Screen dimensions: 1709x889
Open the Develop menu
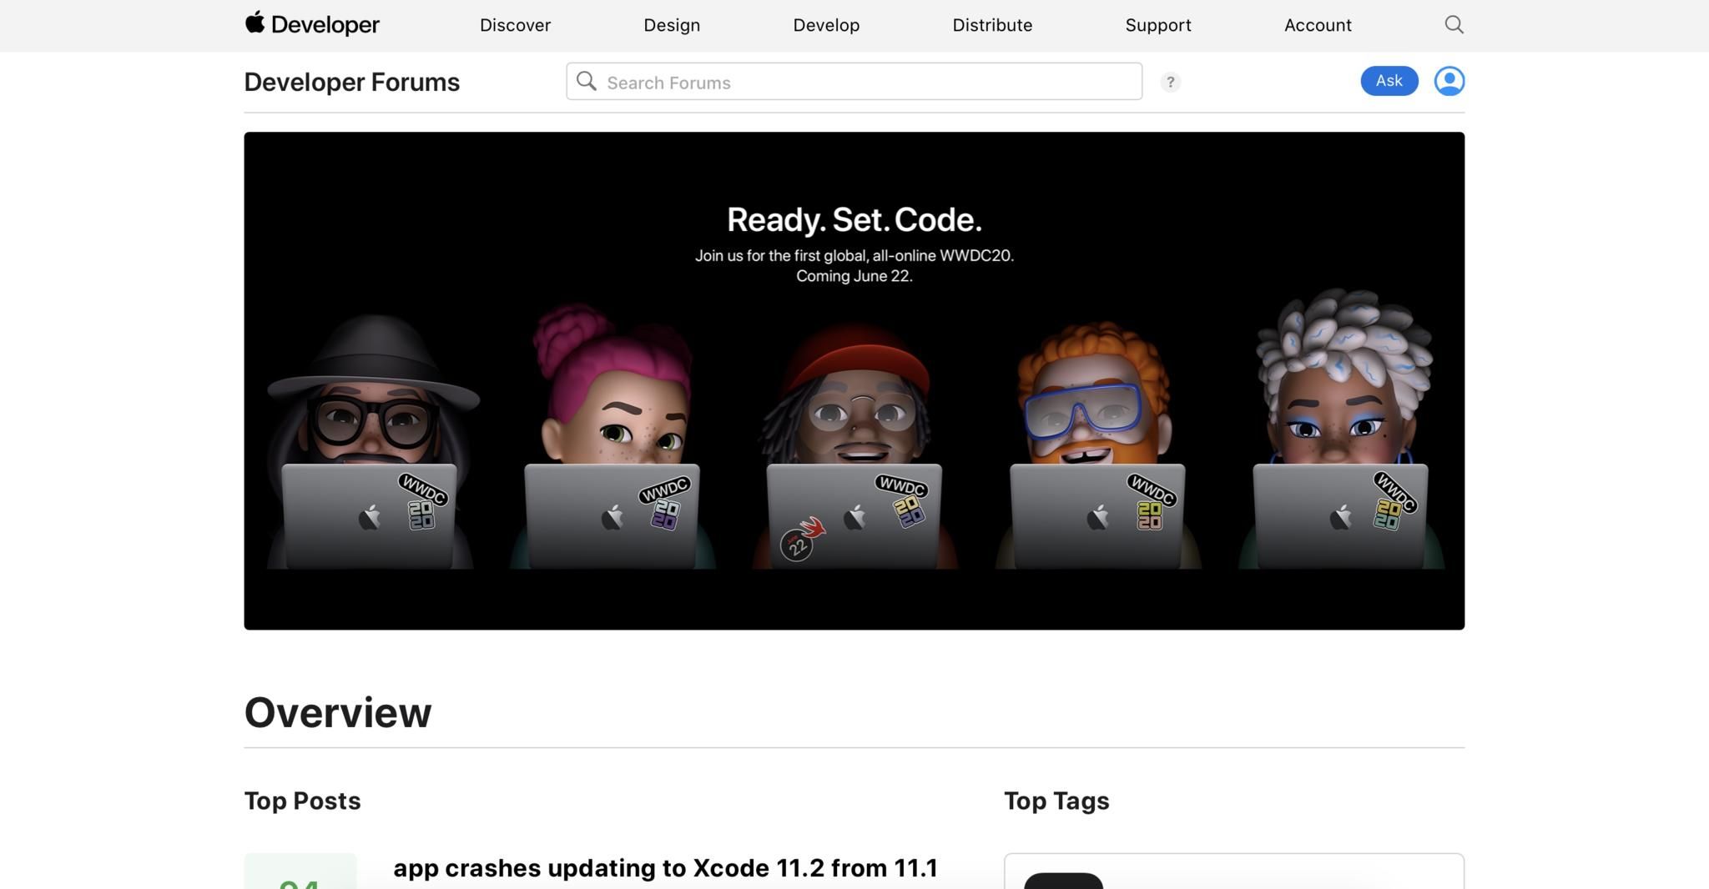826,25
